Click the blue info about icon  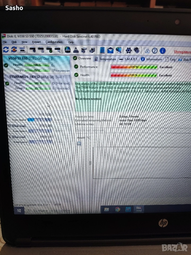tap(163, 51)
